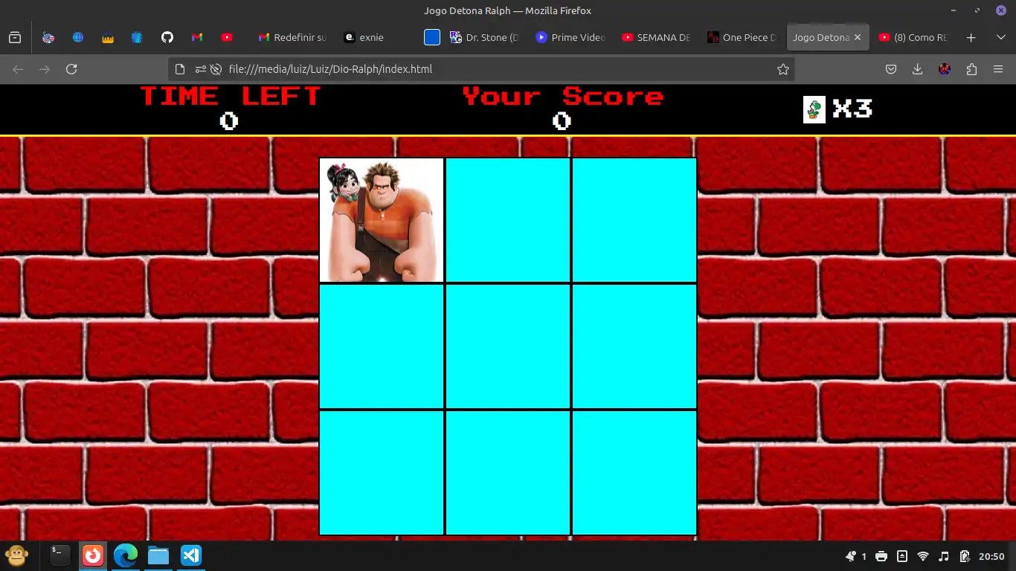Image resolution: width=1016 pixels, height=571 pixels.
Task: Open notifications bell in tray
Action: [851, 556]
